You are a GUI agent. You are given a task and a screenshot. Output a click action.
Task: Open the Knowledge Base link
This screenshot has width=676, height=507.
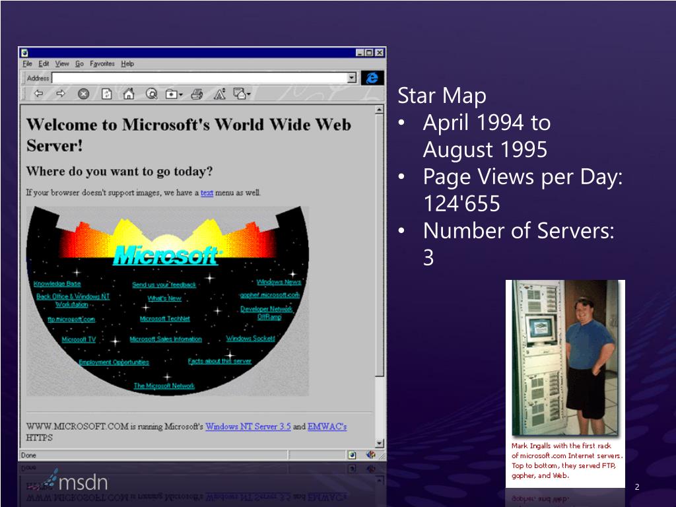point(57,284)
